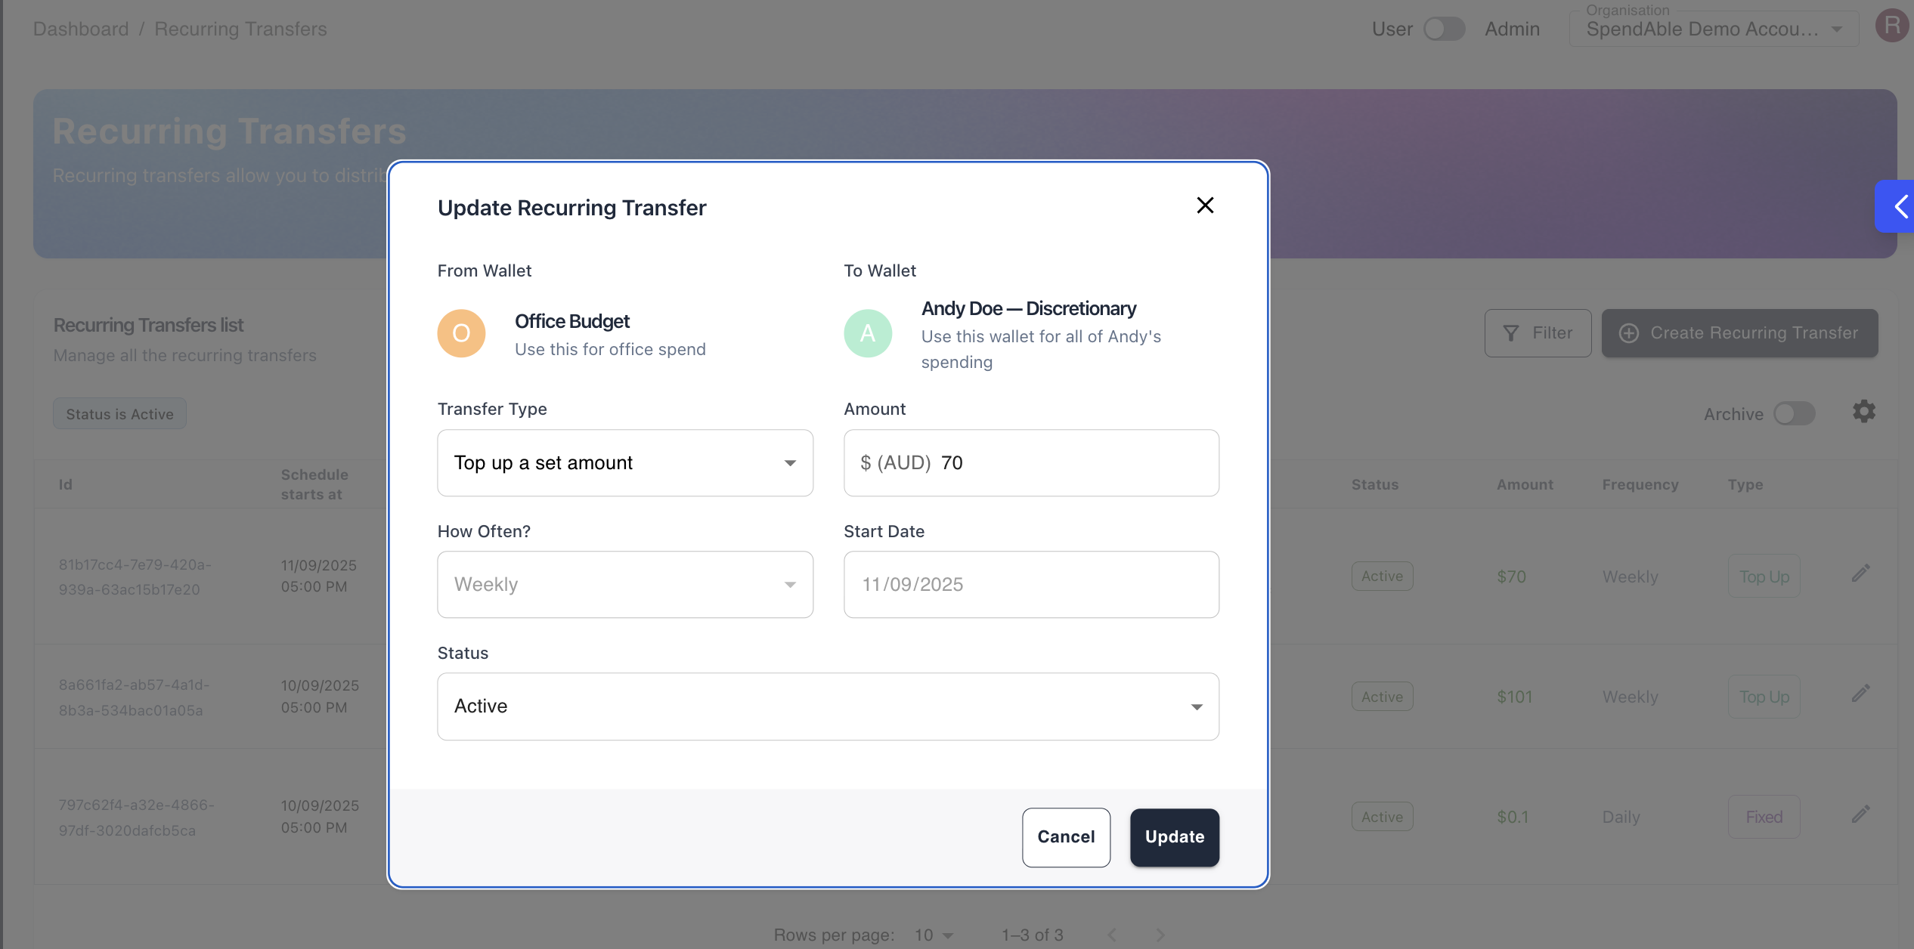
Task: Open the Organisation selector dropdown
Action: point(1714,29)
